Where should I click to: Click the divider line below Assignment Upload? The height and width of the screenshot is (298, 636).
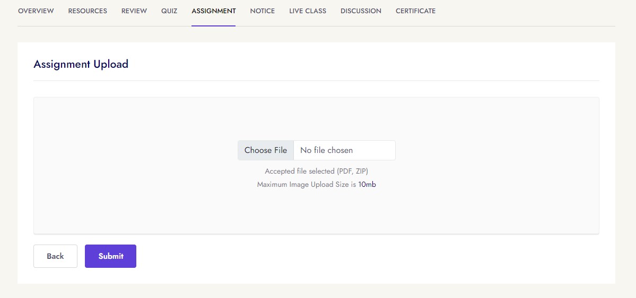tap(316, 81)
